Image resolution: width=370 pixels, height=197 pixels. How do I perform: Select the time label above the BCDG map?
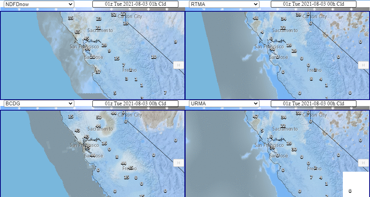pyautogui.click(x=135, y=103)
